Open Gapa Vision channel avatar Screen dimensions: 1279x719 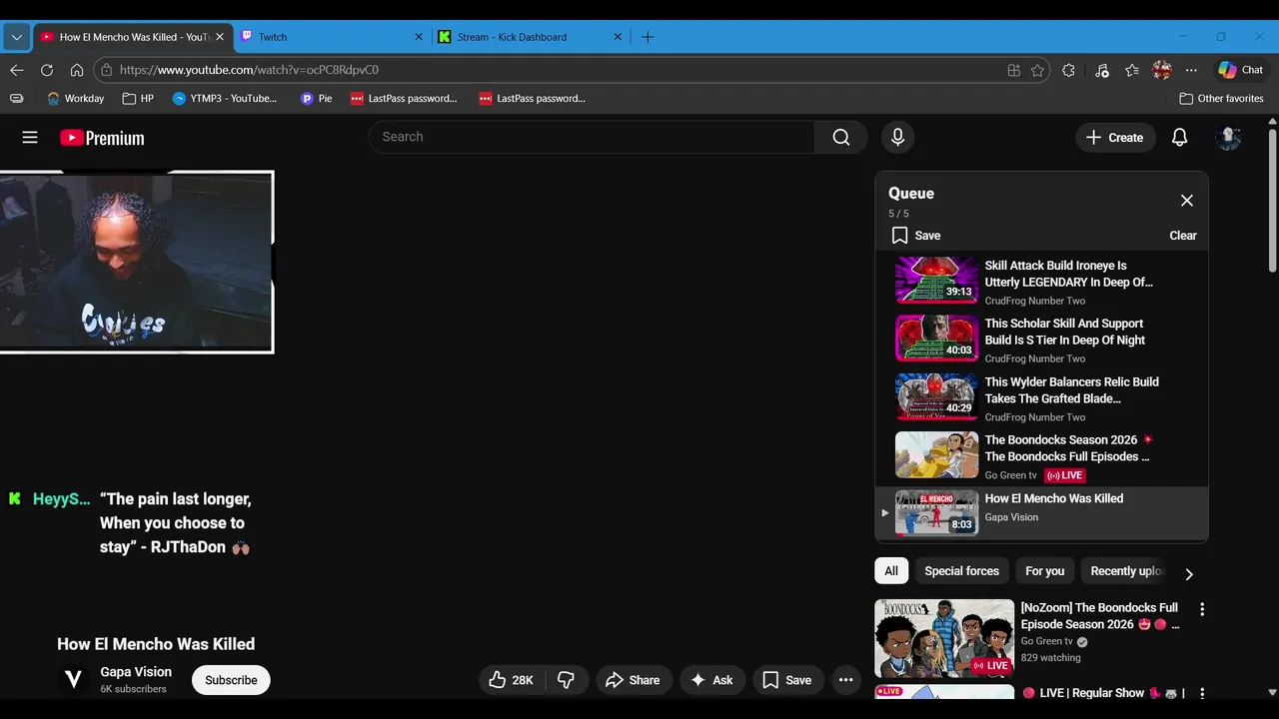click(x=73, y=680)
